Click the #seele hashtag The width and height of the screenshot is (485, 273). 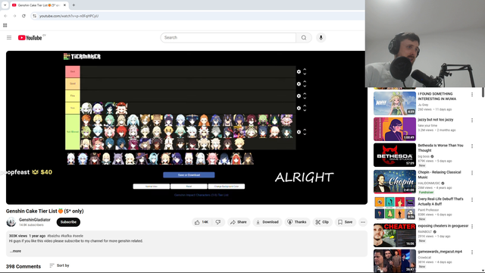pos(78,236)
